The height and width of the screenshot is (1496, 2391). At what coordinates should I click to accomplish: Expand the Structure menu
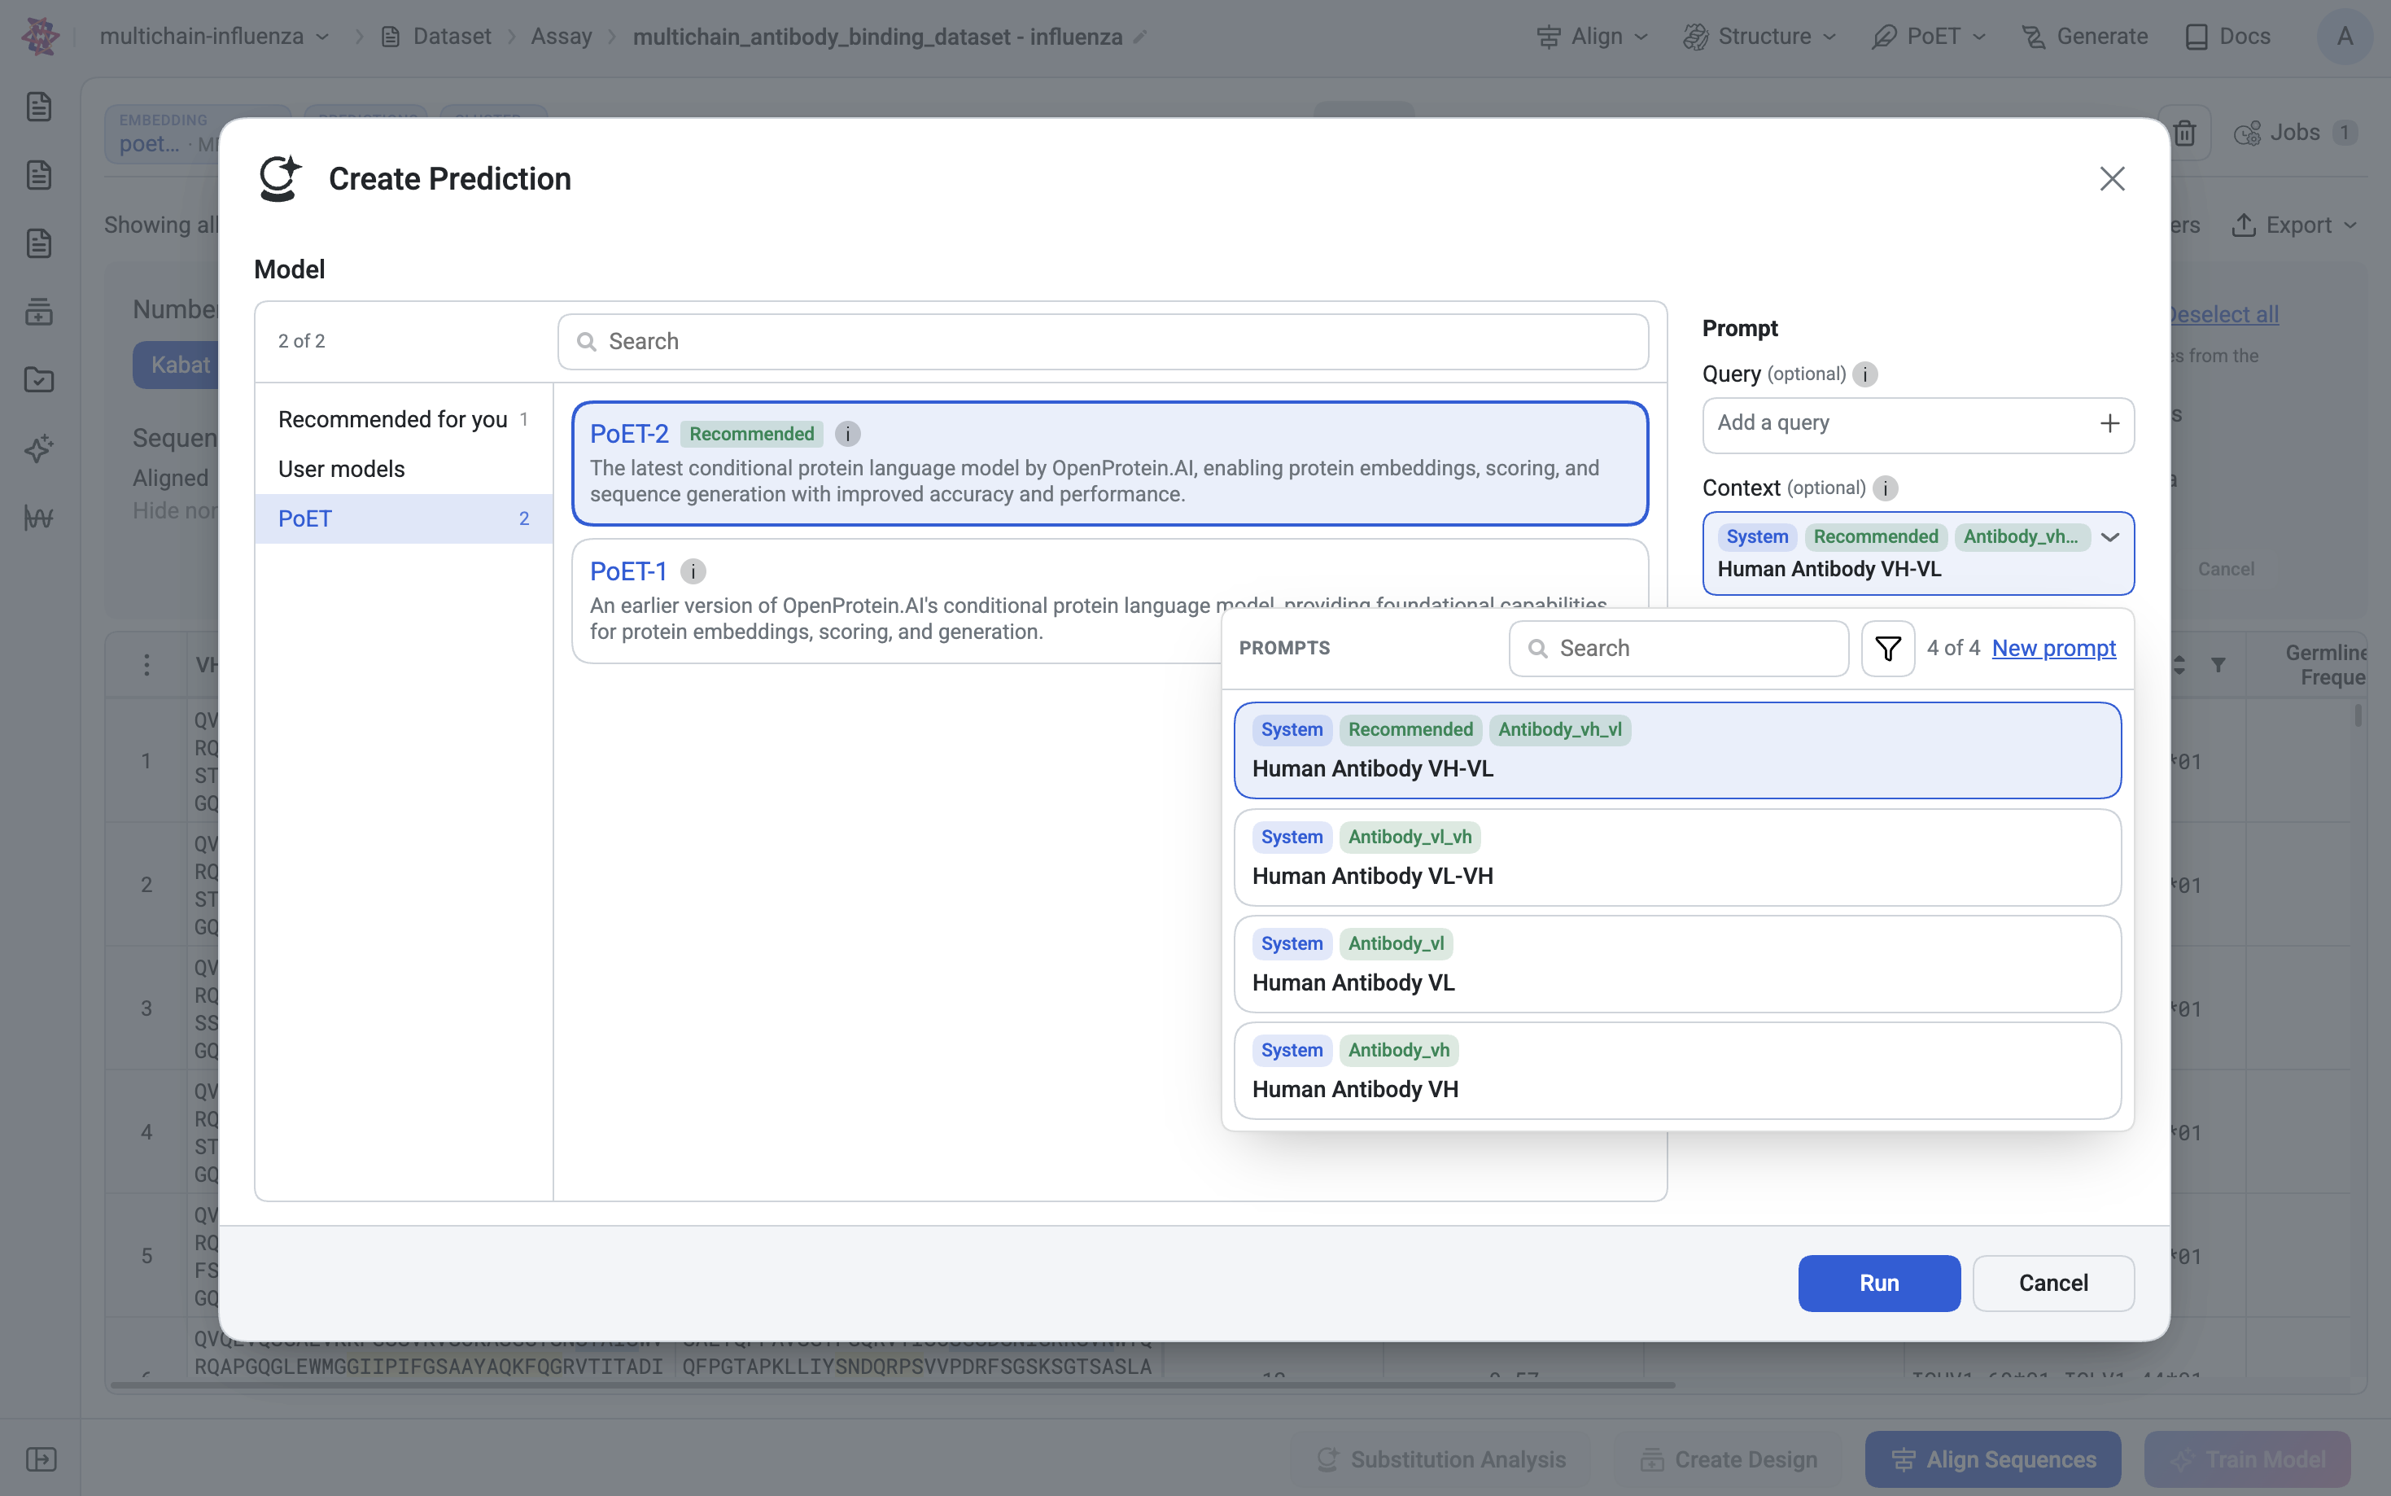click(x=1759, y=37)
